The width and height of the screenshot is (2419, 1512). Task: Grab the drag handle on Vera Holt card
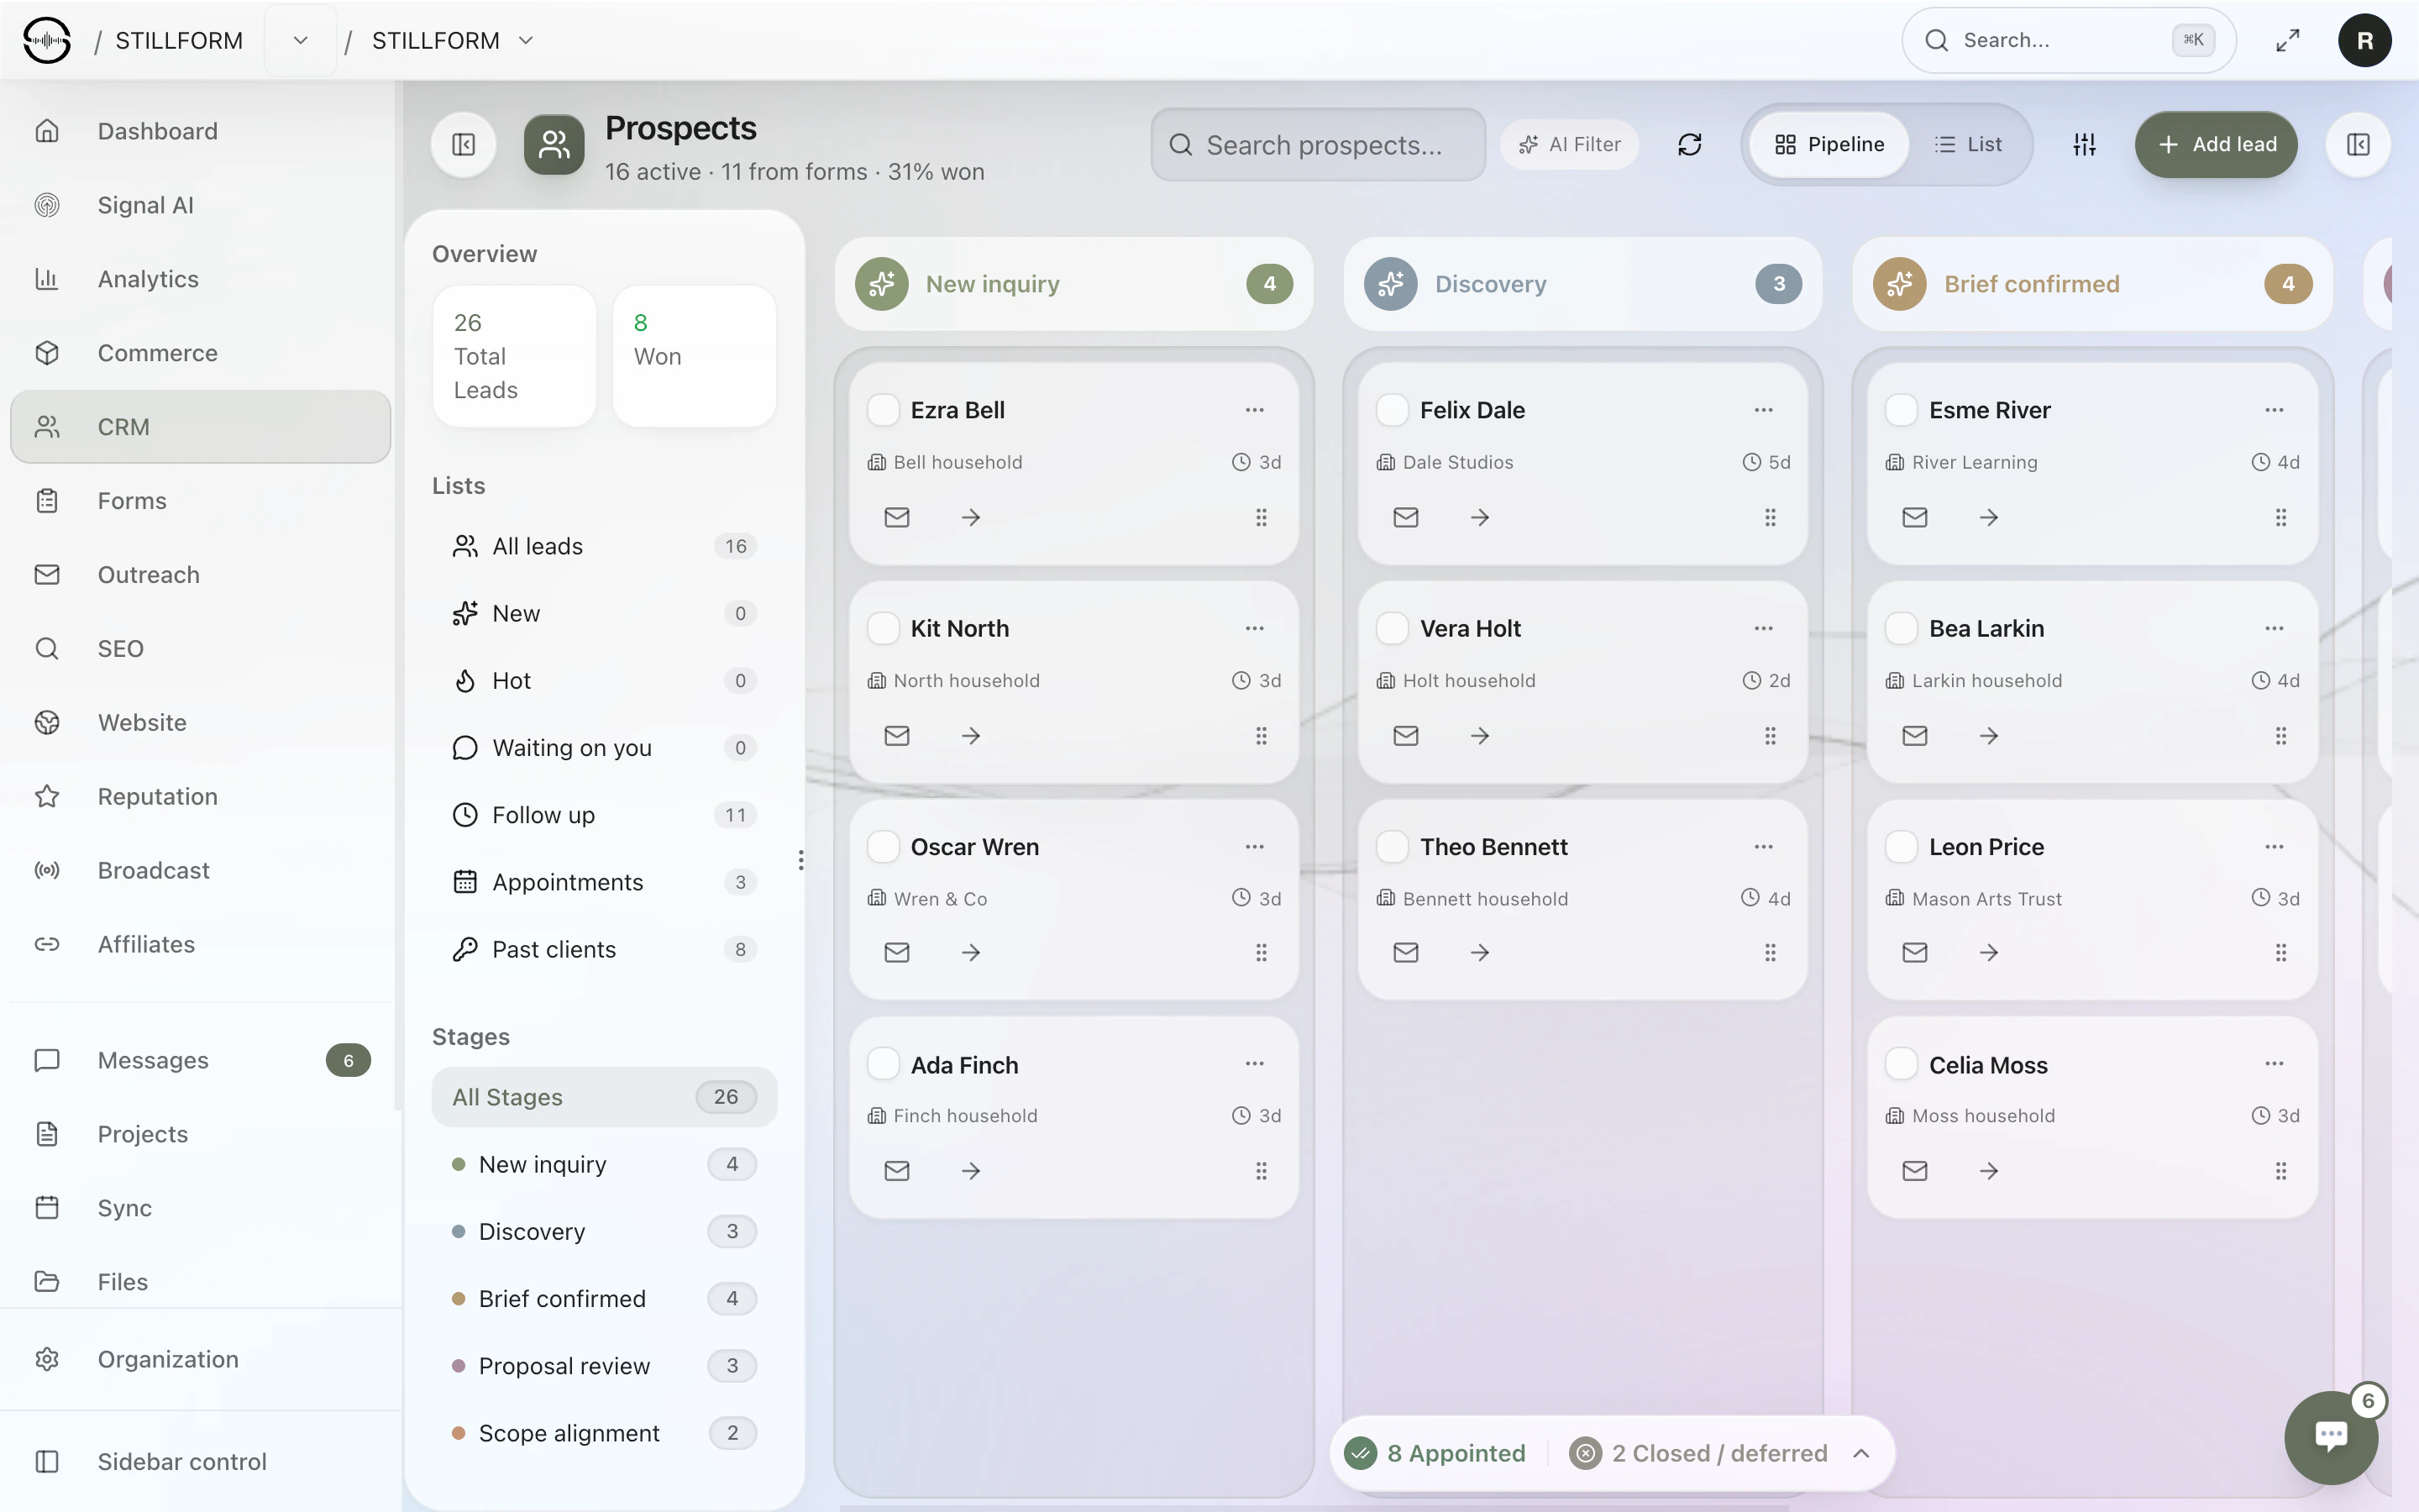(1771, 736)
